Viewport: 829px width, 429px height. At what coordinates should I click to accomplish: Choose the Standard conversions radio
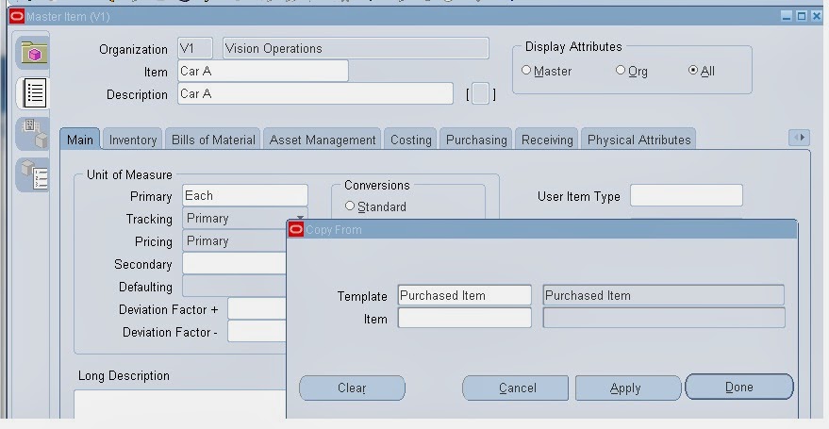350,206
